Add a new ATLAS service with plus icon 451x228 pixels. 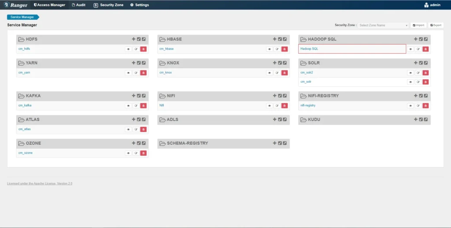coord(133,119)
